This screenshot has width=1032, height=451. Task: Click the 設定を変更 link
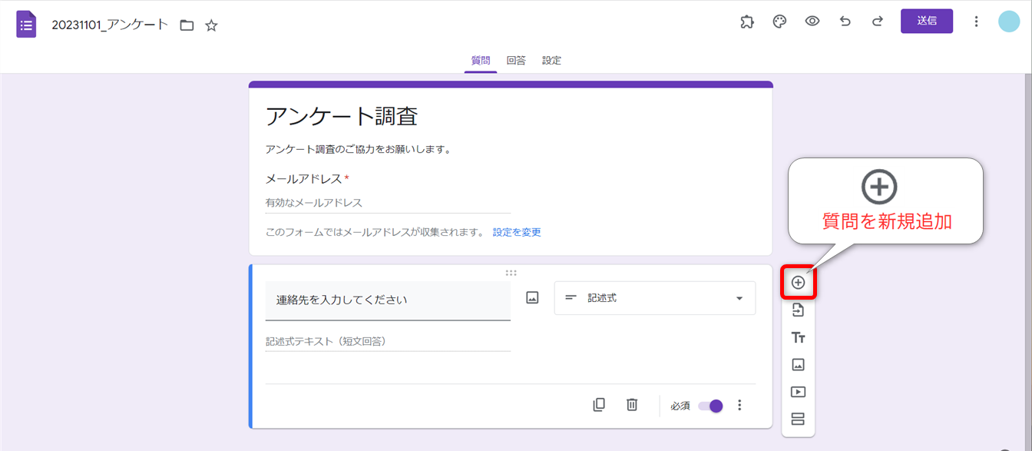pos(517,232)
